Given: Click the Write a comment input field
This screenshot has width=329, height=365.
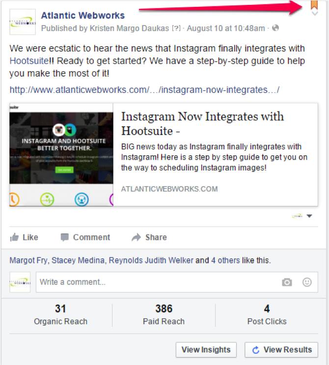Looking at the screenshot, I should tap(177, 282).
